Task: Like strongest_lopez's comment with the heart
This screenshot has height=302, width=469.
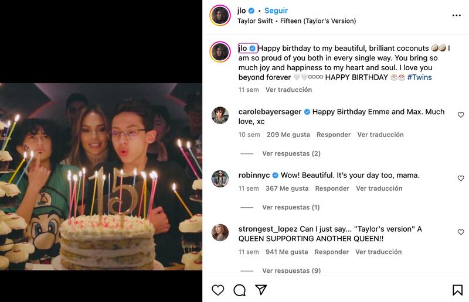Action: [x=461, y=232]
